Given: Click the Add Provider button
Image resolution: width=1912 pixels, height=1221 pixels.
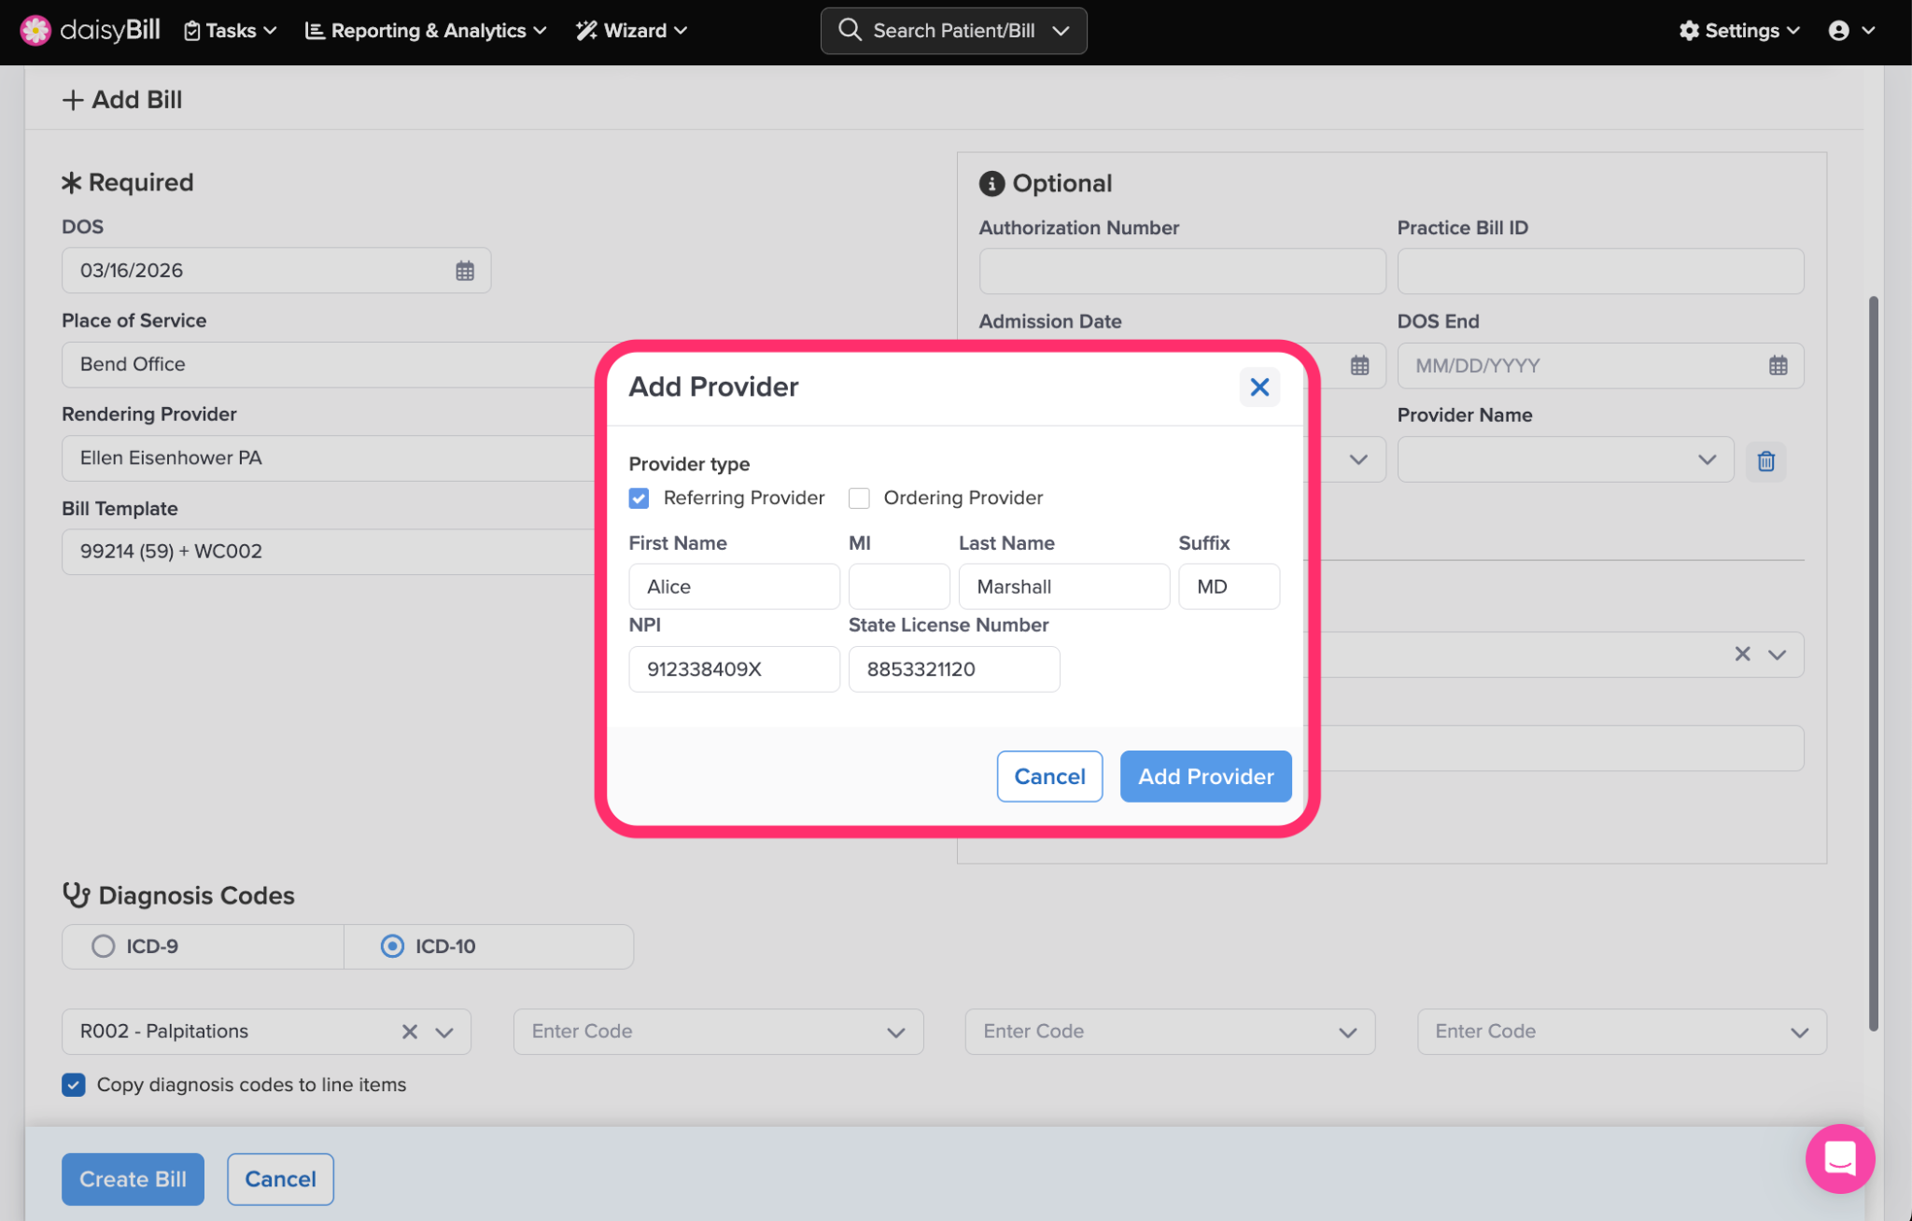Looking at the screenshot, I should click(1205, 776).
